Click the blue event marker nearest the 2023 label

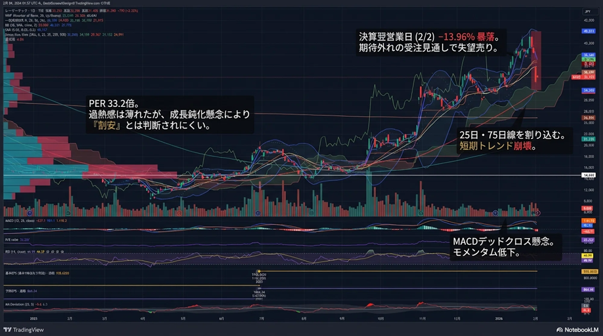pos(30,213)
